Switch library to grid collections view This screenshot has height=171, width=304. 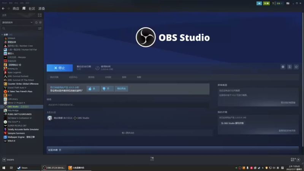(40, 15)
